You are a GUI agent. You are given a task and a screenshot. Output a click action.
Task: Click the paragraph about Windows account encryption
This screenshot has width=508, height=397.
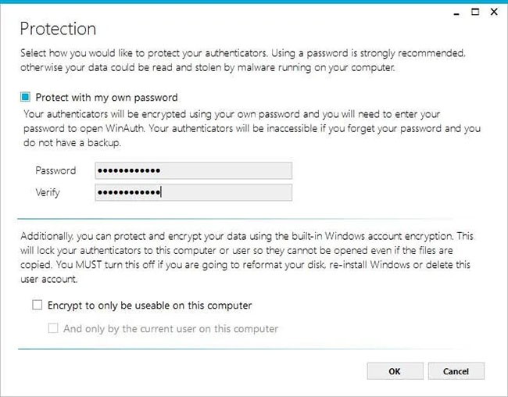[247, 256]
